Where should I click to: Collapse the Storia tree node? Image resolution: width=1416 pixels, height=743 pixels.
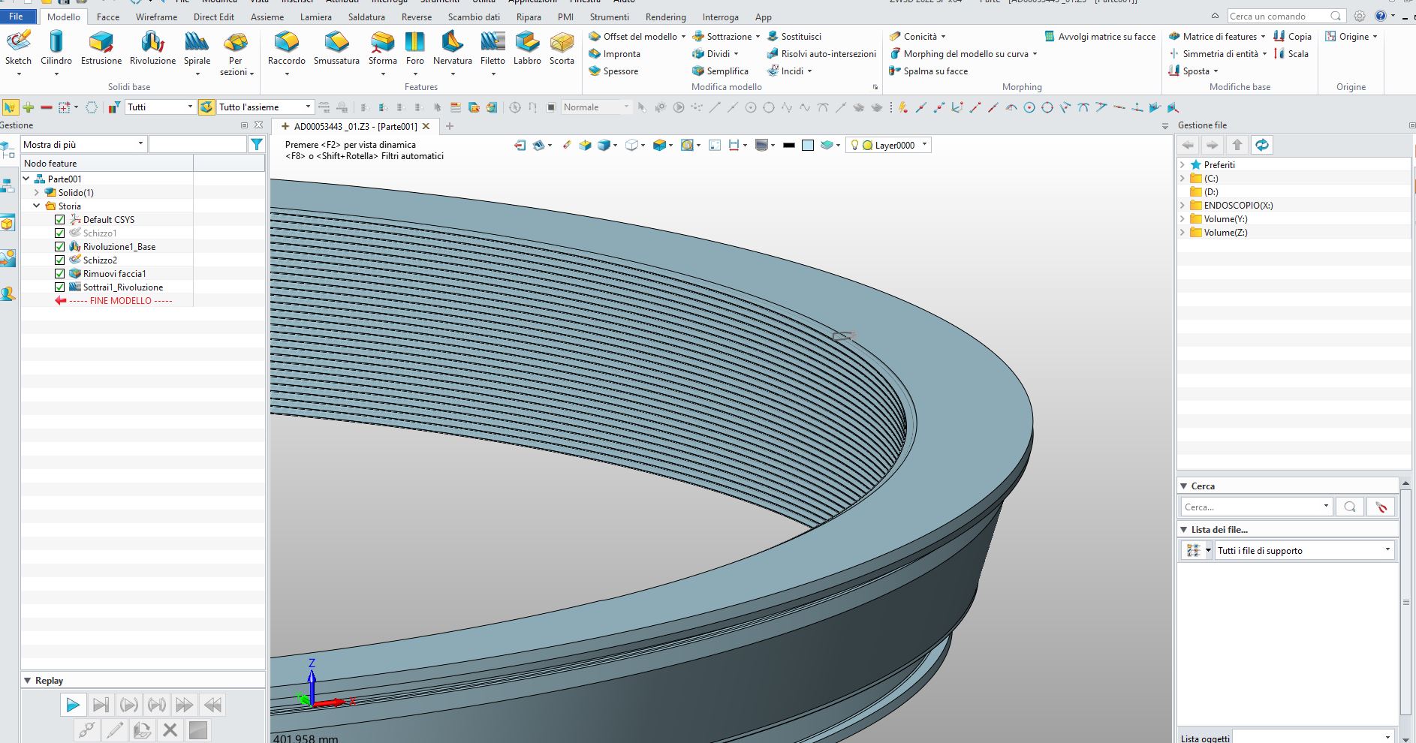click(x=37, y=206)
